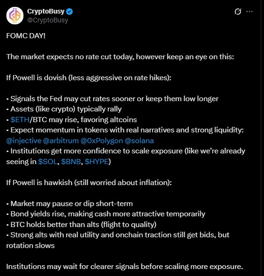Click the Grok slashed-circle icon
The height and width of the screenshot is (276, 264).
pos(238,12)
